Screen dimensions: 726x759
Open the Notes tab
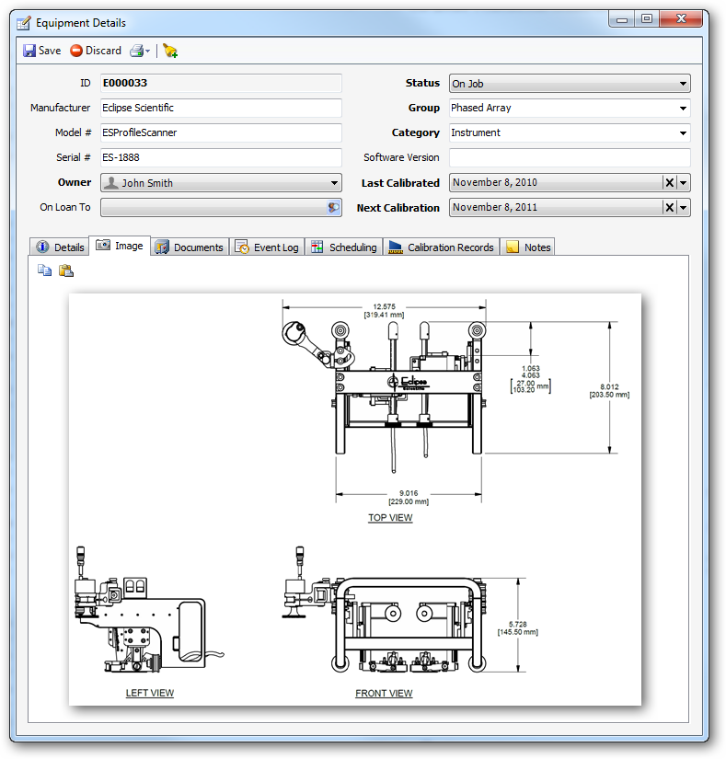click(527, 247)
